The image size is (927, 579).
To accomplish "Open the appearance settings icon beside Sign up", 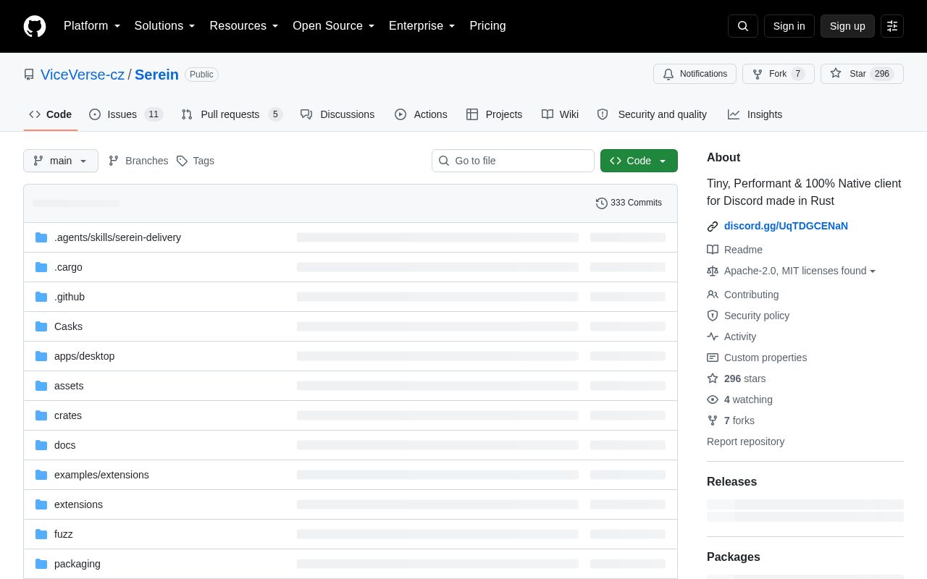I will pos(892,26).
